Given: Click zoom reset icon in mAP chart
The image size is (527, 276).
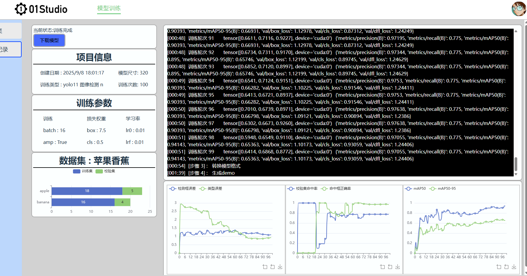Looking at the screenshot, I should click(506, 267).
